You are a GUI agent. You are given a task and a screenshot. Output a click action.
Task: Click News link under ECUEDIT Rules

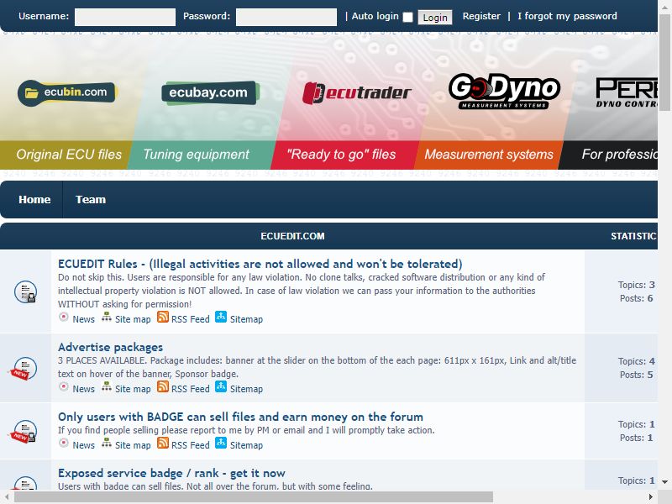point(83,319)
